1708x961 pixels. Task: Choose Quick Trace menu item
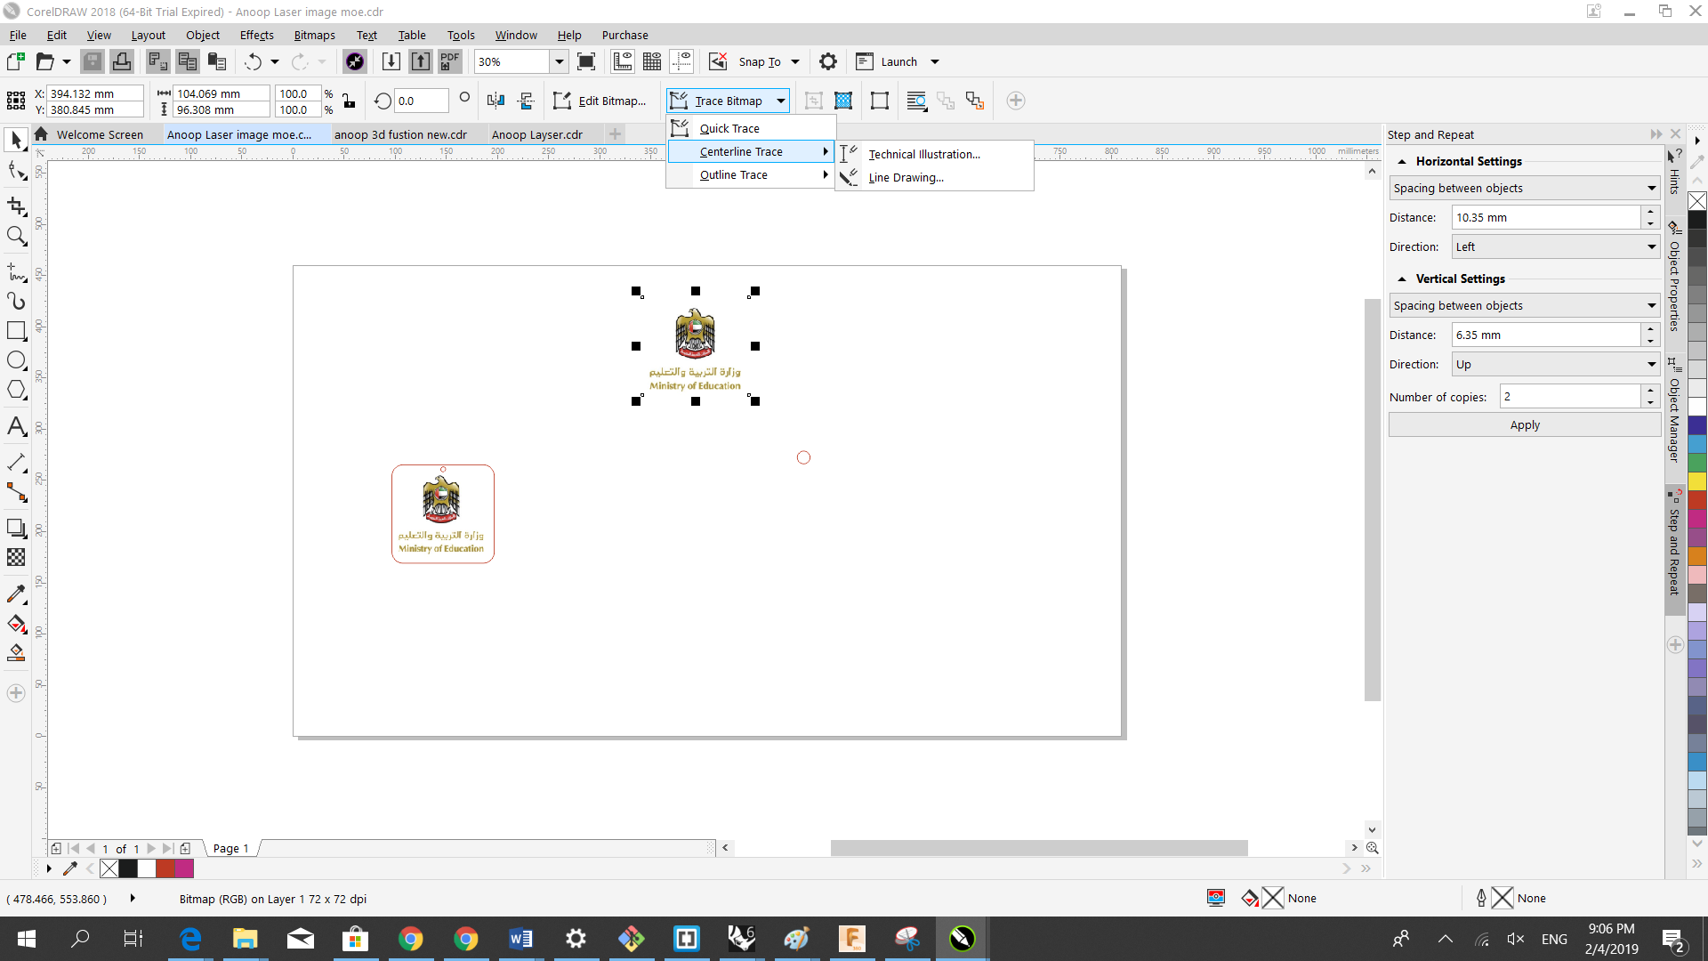point(752,128)
